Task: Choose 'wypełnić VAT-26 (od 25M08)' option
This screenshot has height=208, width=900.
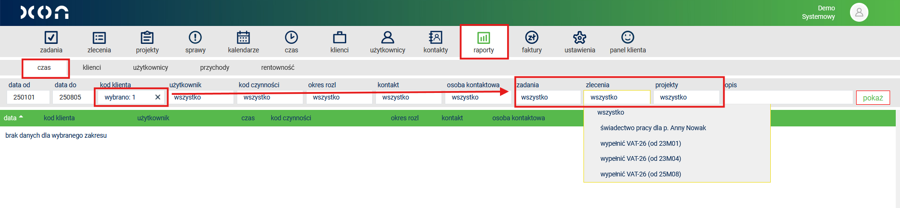Action: (641, 174)
